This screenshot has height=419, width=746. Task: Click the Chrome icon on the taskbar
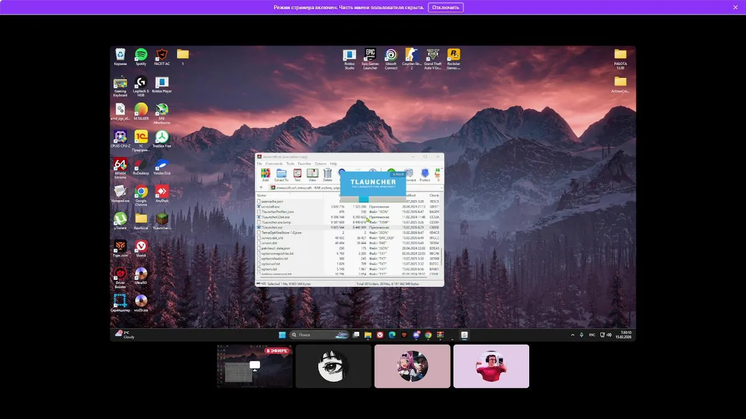[428, 335]
